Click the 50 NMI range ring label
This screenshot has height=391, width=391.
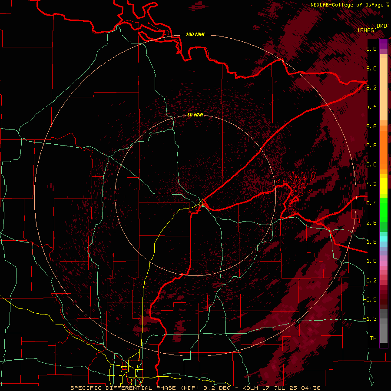coord(195,115)
